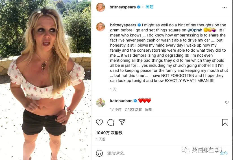Click the verified badge in header
The image size is (233, 160).
(139, 7)
